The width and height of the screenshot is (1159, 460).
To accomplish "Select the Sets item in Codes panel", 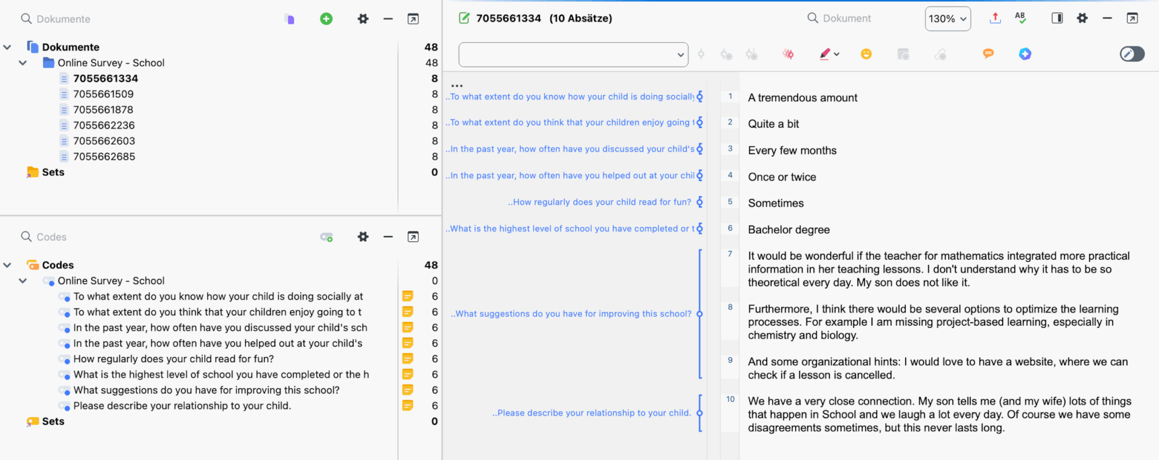I will pyautogui.click(x=53, y=421).
